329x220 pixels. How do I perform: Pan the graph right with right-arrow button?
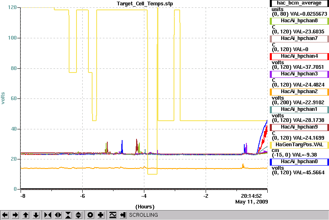click(15, 215)
